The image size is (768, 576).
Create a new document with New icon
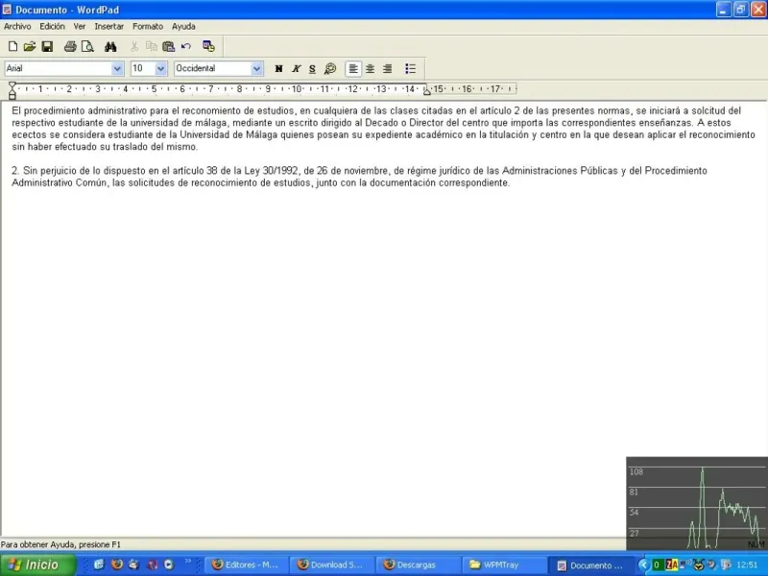13,46
